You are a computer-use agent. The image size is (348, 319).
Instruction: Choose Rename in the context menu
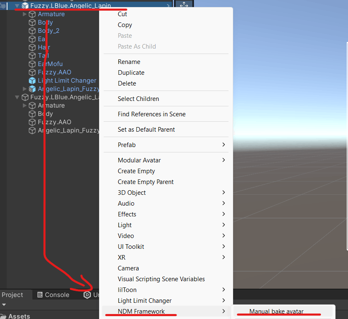tap(166, 62)
